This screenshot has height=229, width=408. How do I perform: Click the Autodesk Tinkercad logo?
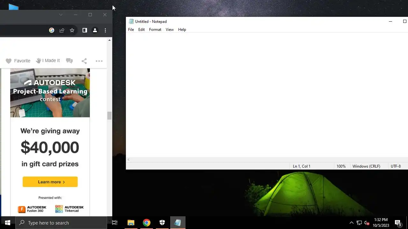point(69,209)
